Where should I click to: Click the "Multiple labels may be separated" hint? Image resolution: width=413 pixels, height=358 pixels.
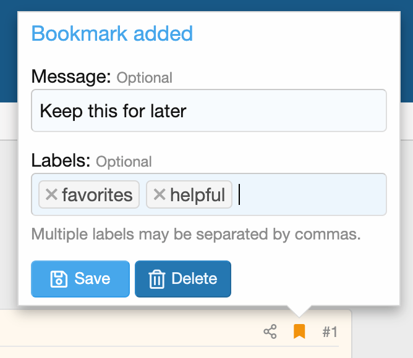(x=195, y=235)
